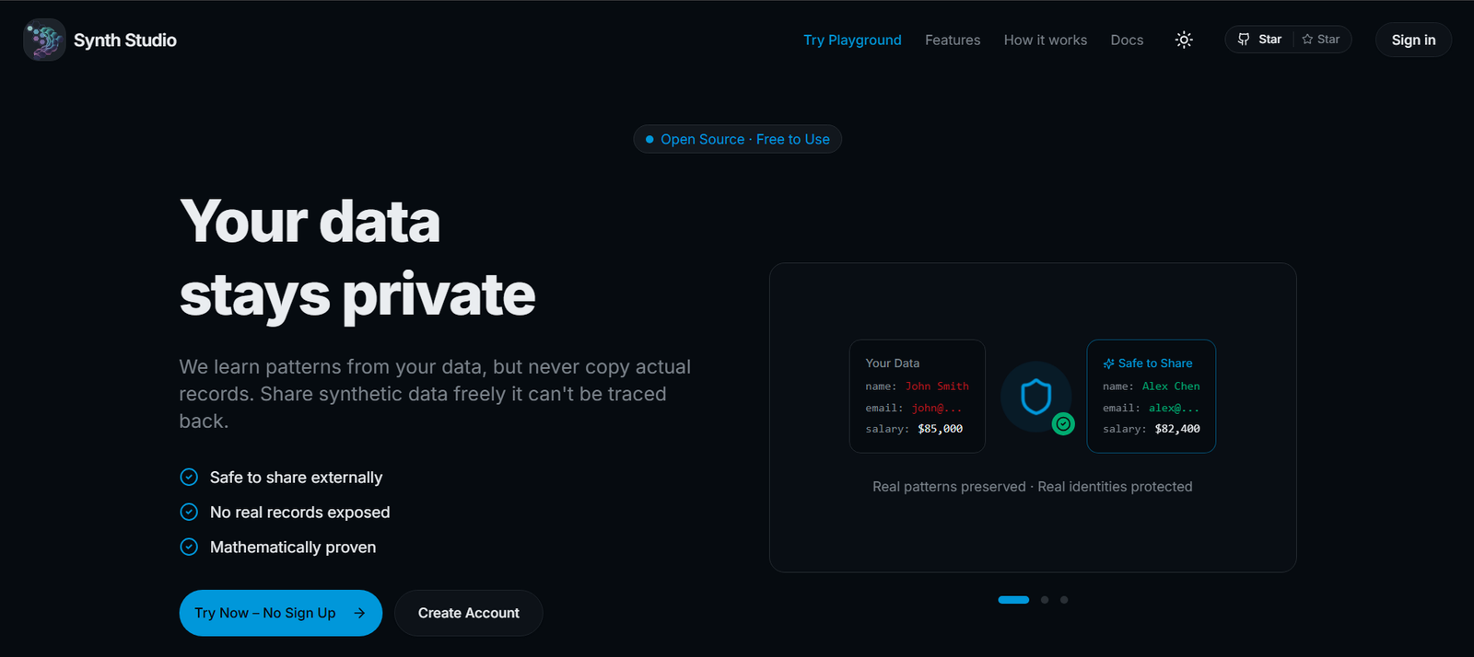Click check icon beside Mathematically proven
Screen dimensions: 1474x657
pyautogui.click(x=189, y=547)
